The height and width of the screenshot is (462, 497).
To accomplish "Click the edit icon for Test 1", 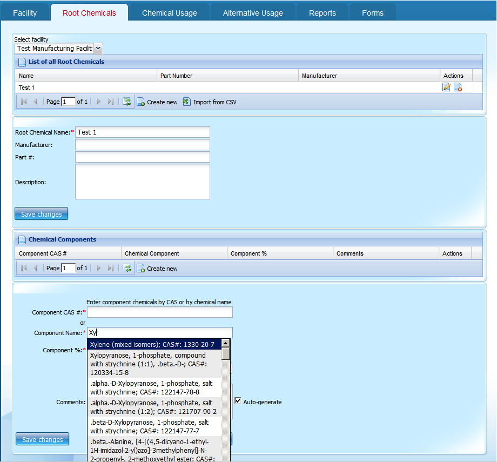I will [x=446, y=88].
